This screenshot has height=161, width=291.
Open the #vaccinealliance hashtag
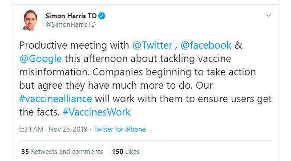[56, 99]
